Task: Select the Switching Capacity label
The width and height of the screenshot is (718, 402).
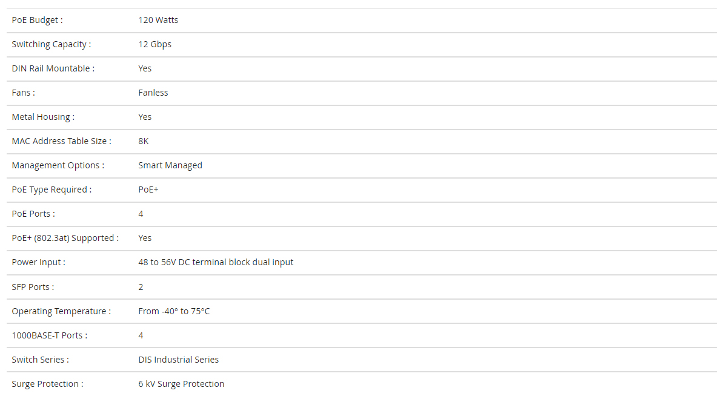Action: tap(52, 44)
